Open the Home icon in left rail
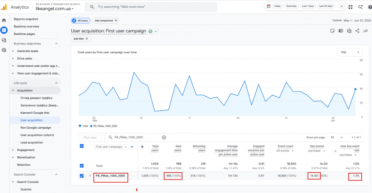 coord(4,20)
